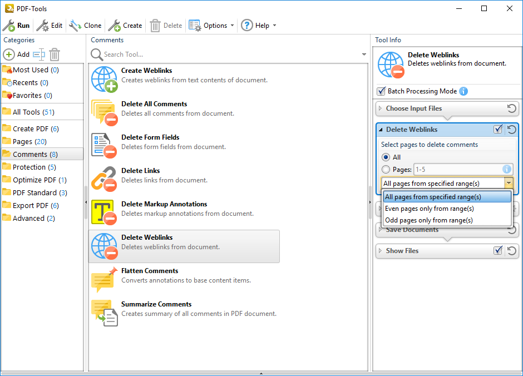
Task: Click info icon in Pages range field
Action: pyautogui.click(x=506, y=170)
